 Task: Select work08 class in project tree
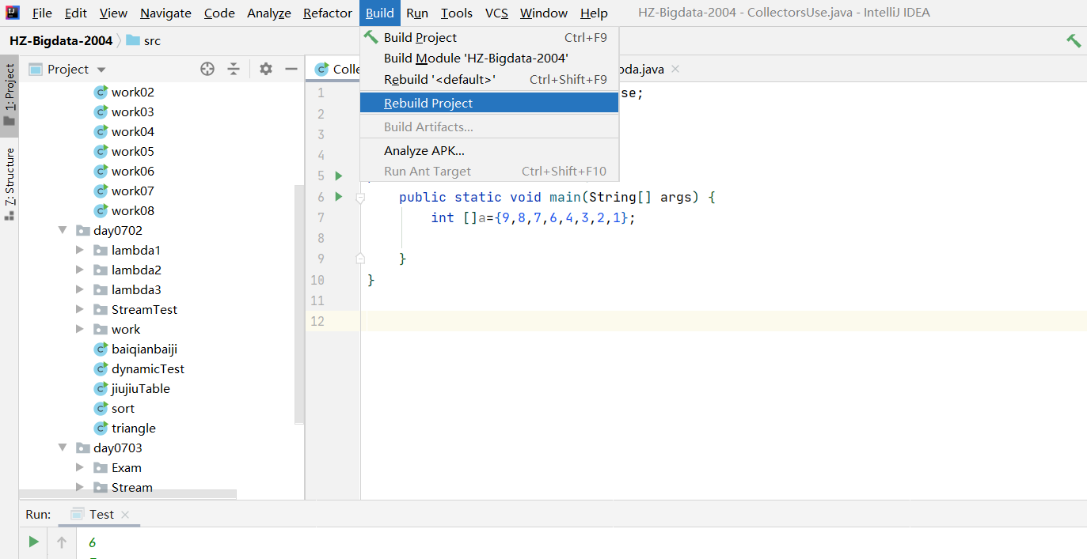click(124, 210)
